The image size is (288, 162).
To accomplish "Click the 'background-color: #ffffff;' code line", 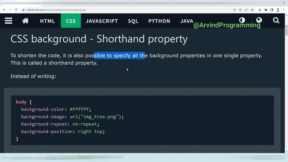I will pyautogui.click(x=56, y=109).
